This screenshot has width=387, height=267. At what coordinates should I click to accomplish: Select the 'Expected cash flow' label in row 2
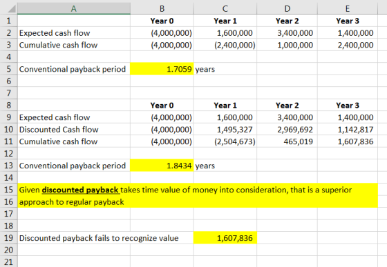[55, 33]
